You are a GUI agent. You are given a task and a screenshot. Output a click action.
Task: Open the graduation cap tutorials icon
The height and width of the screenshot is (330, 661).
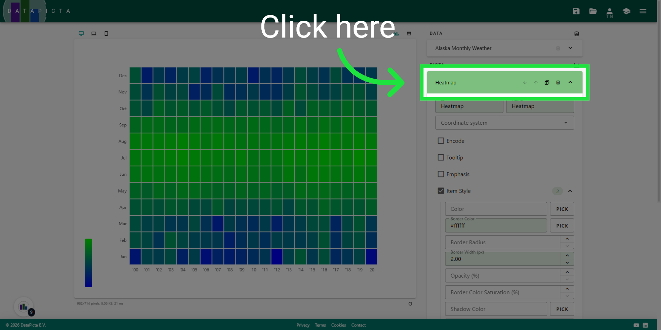tap(626, 11)
